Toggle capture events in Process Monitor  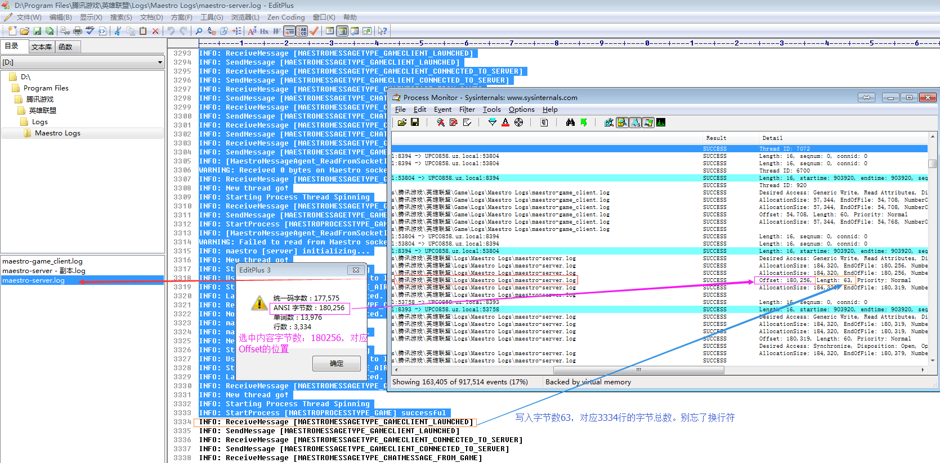[441, 122]
